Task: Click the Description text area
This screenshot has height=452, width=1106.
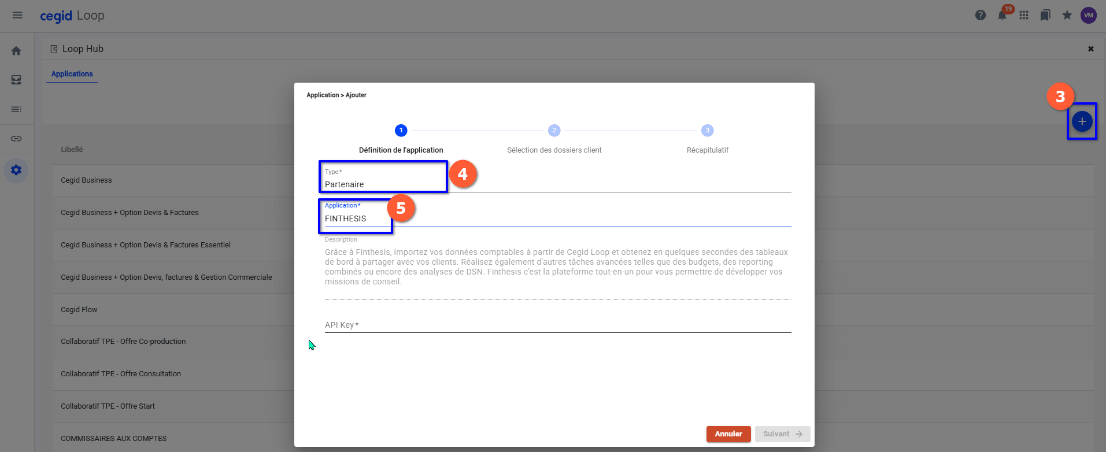Action: coord(558,267)
